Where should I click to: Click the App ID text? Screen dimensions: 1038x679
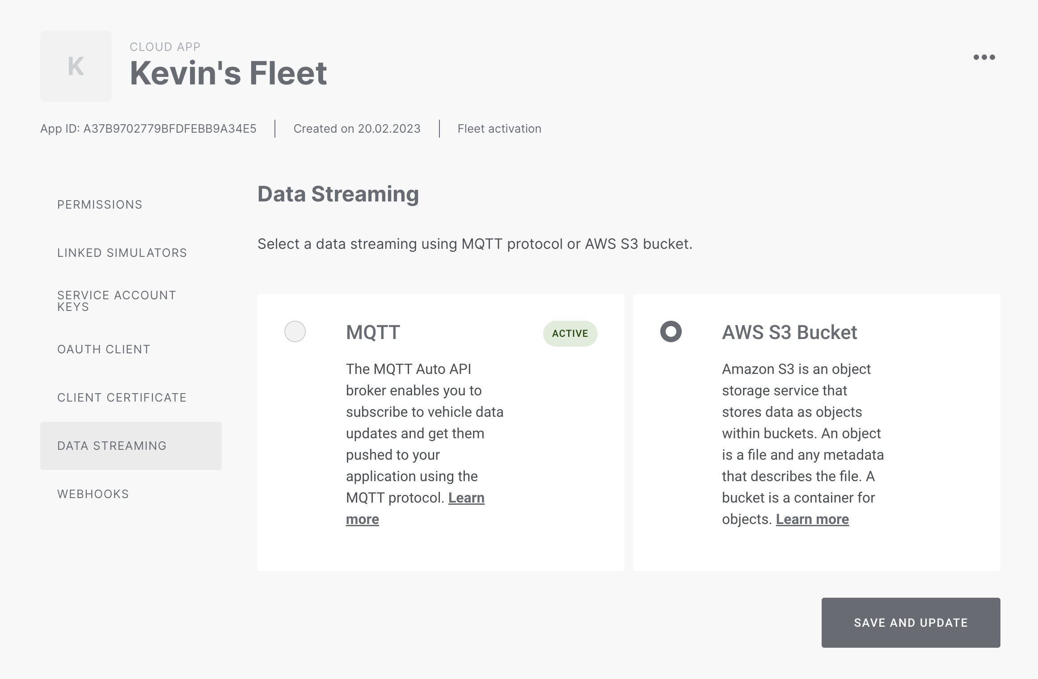[x=148, y=129]
